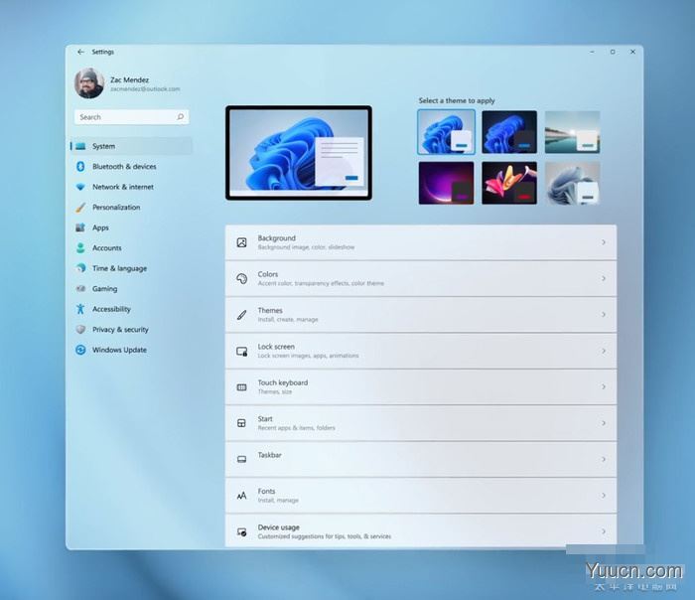695x600 pixels.
Task: Click the Accessibility figure icon
Action: pyautogui.click(x=80, y=309)
